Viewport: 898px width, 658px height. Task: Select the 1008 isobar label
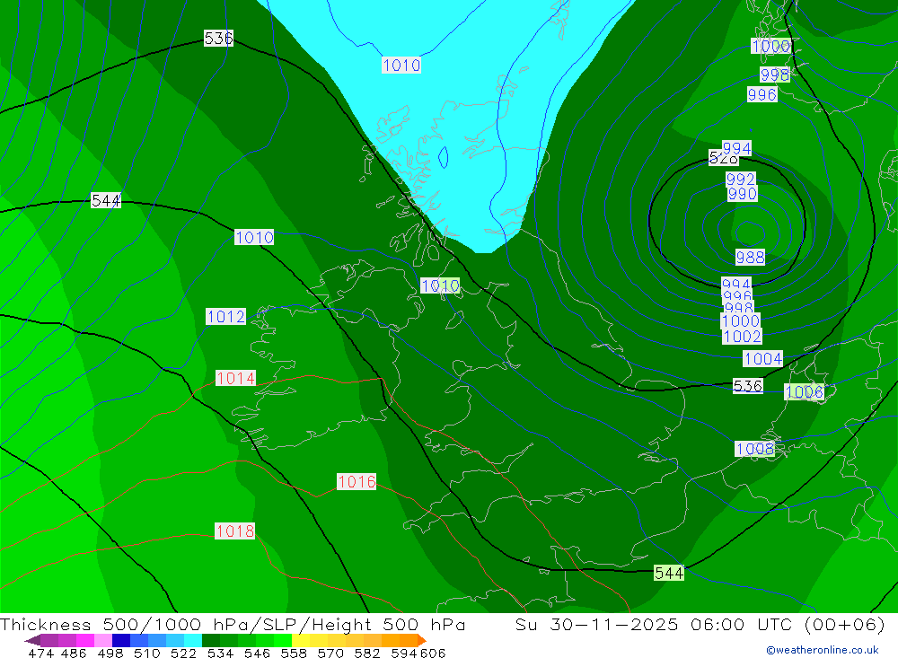pos(755,449)
